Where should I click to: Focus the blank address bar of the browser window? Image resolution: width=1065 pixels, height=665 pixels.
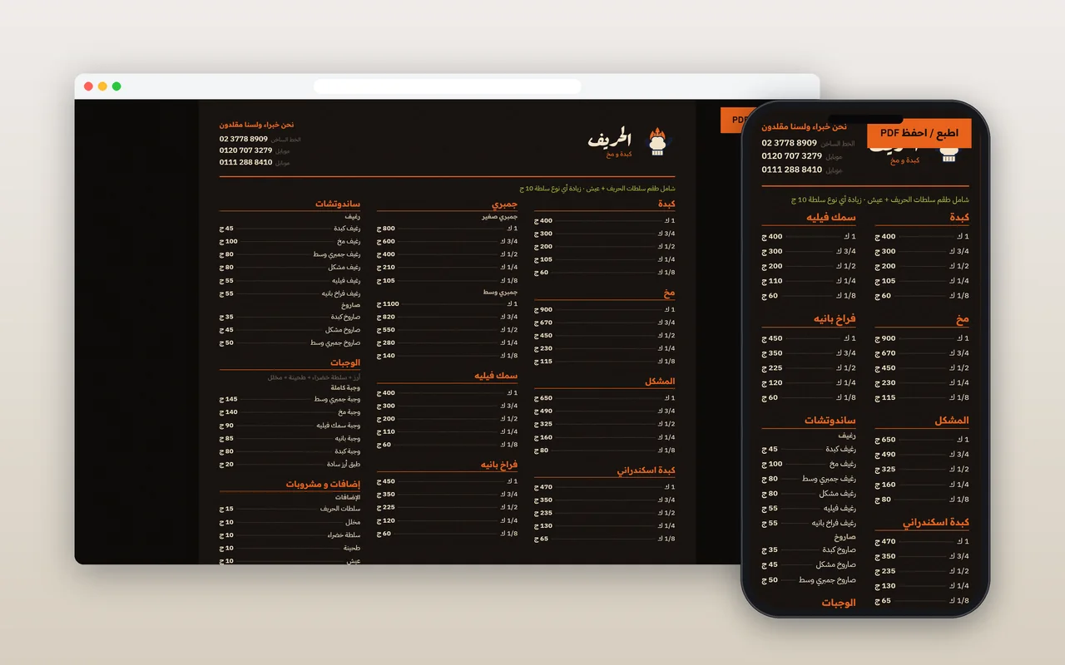click(447, 86)
